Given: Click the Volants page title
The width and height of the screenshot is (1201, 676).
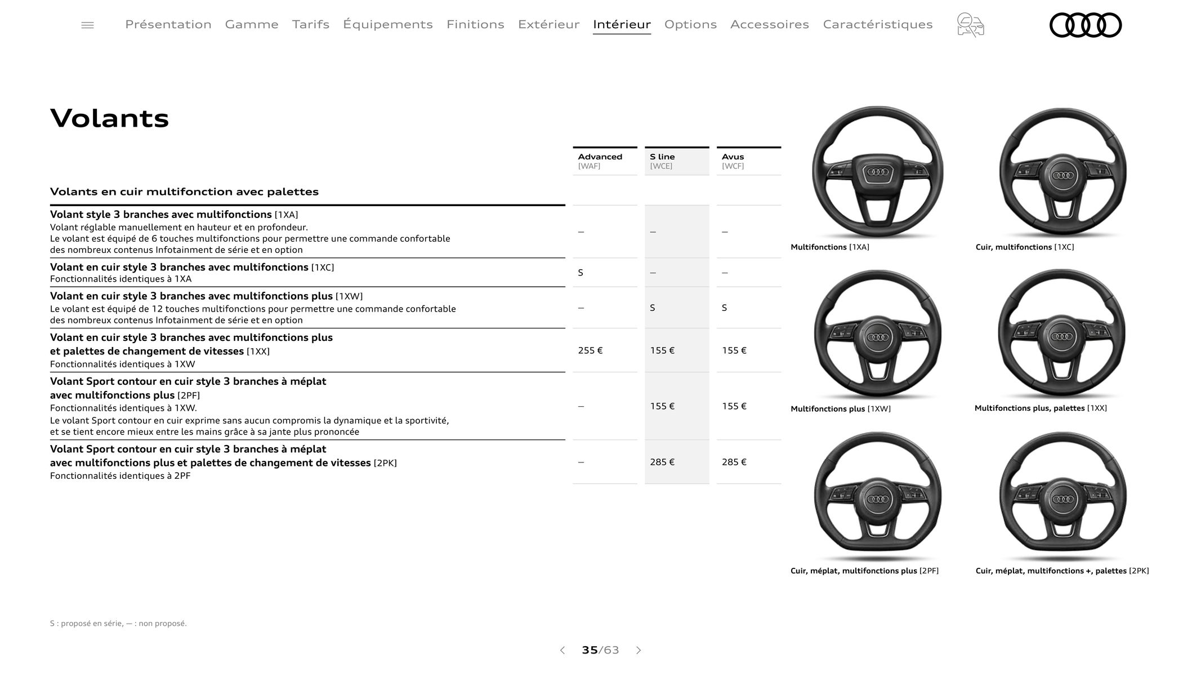Looking at the screenshot, I should (x=110, y=118).
